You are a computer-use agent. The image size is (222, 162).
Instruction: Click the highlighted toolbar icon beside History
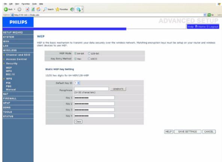point(78,9)
